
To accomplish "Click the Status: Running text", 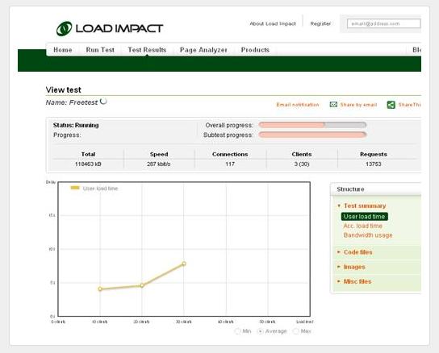I will click(x=76, y=125).
